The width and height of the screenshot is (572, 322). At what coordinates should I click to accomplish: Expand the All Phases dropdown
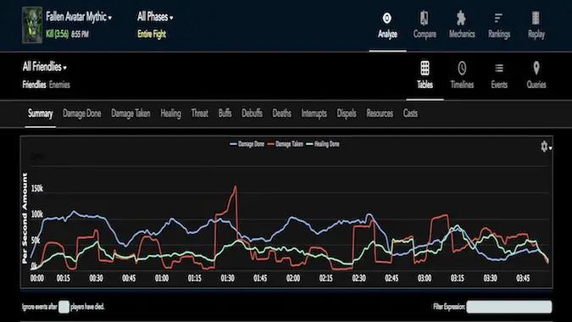[155, 17]
